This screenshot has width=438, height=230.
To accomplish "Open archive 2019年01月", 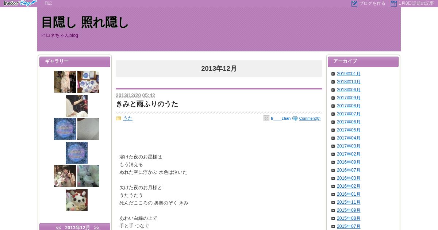I will click(x=349, y=74).
